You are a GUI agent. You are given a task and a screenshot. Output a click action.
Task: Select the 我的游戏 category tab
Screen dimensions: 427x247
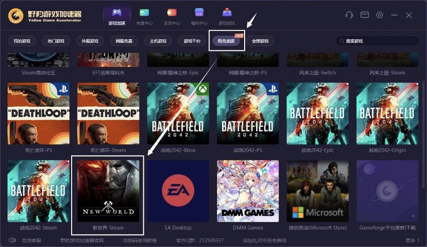click(x=22, y=41)
